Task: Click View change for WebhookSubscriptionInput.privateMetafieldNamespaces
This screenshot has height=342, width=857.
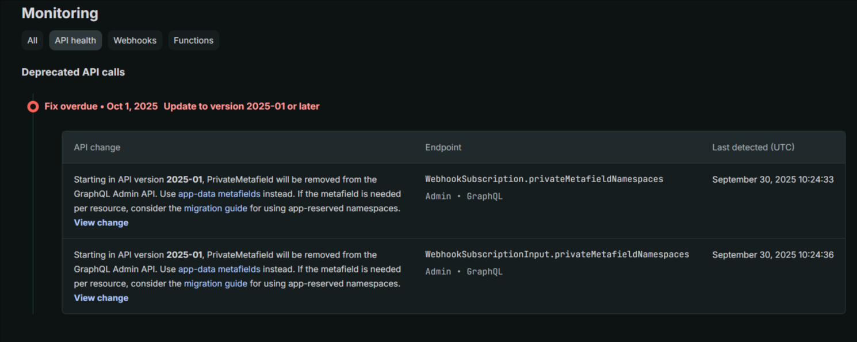Action: pos(101,298)
